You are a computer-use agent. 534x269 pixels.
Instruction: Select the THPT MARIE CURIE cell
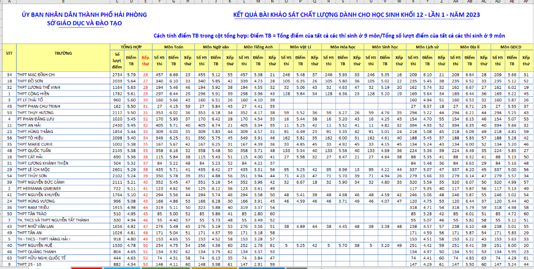pyautogui.click(x=35, y=145)
